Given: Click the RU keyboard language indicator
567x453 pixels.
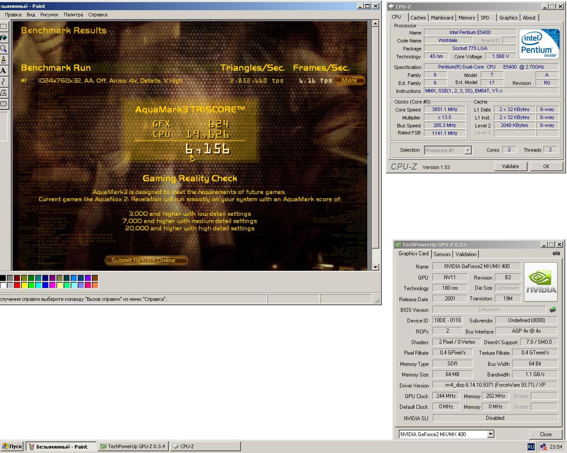Looking at the screenshot, I should click(531, 447).
